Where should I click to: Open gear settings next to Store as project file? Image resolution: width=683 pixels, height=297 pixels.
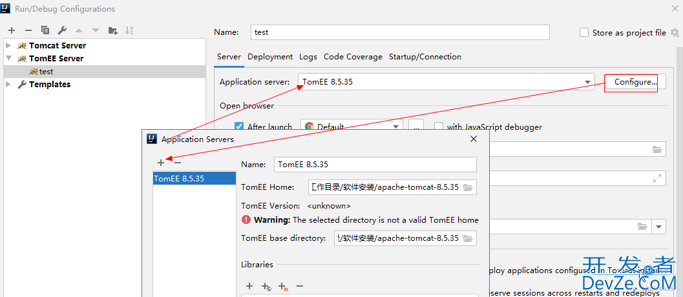tap(675, 33)
